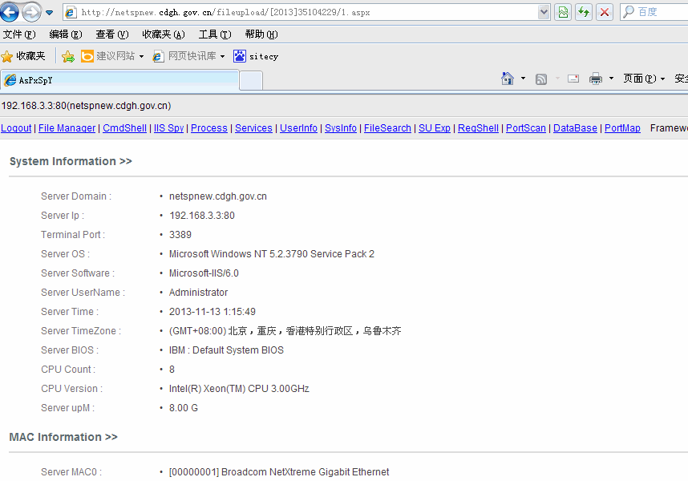This screenshot has width=688, height=481.
Task: Click the Microsoft Windows NT 5.2.3790 text
Action: 238,254
